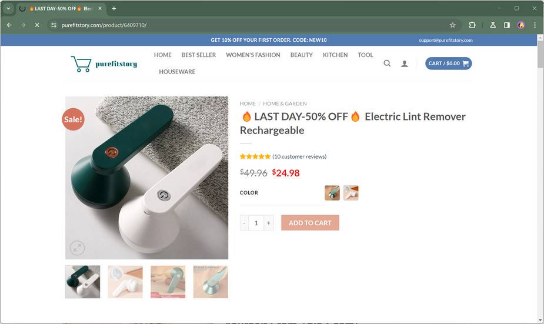
Task: Zoom product image with magnifier icon
Action: [x=78, y=248]
